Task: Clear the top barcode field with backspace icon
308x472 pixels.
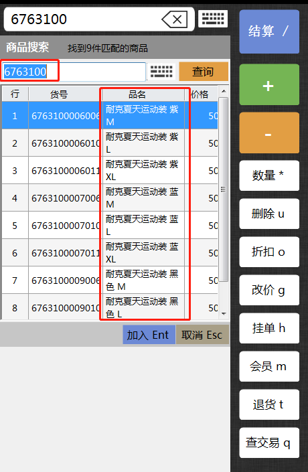Action: pos(175,19)
